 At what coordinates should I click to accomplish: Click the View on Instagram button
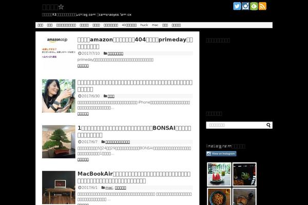(221, 154)
